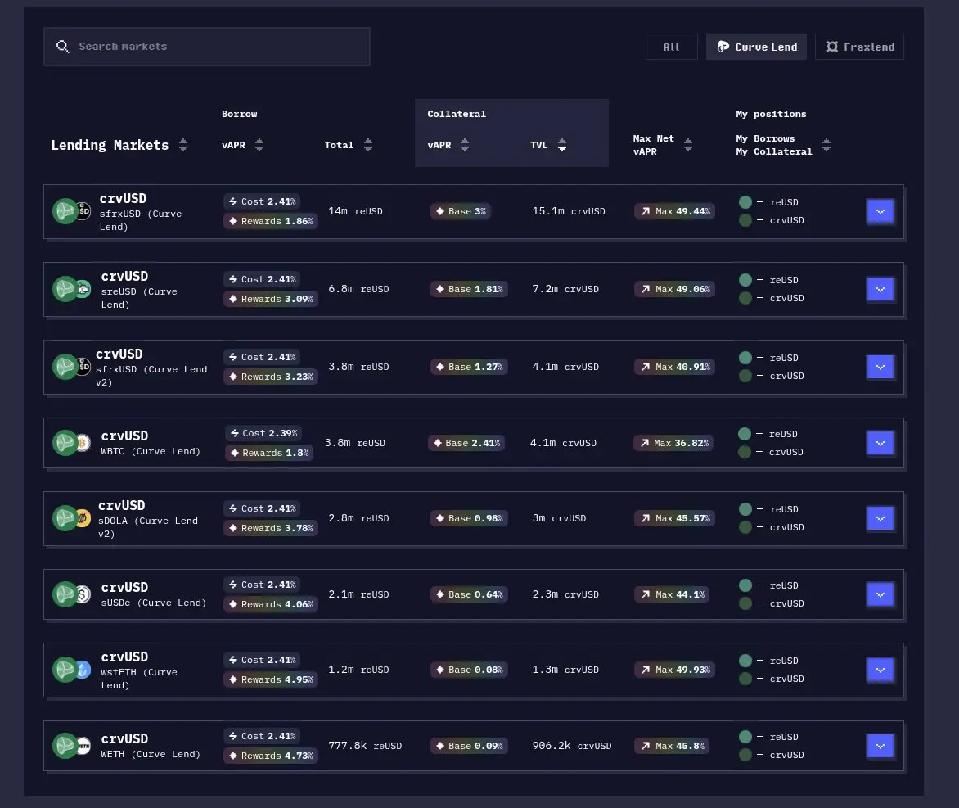Click the Rewards 4.73% badge

[270, 756]
